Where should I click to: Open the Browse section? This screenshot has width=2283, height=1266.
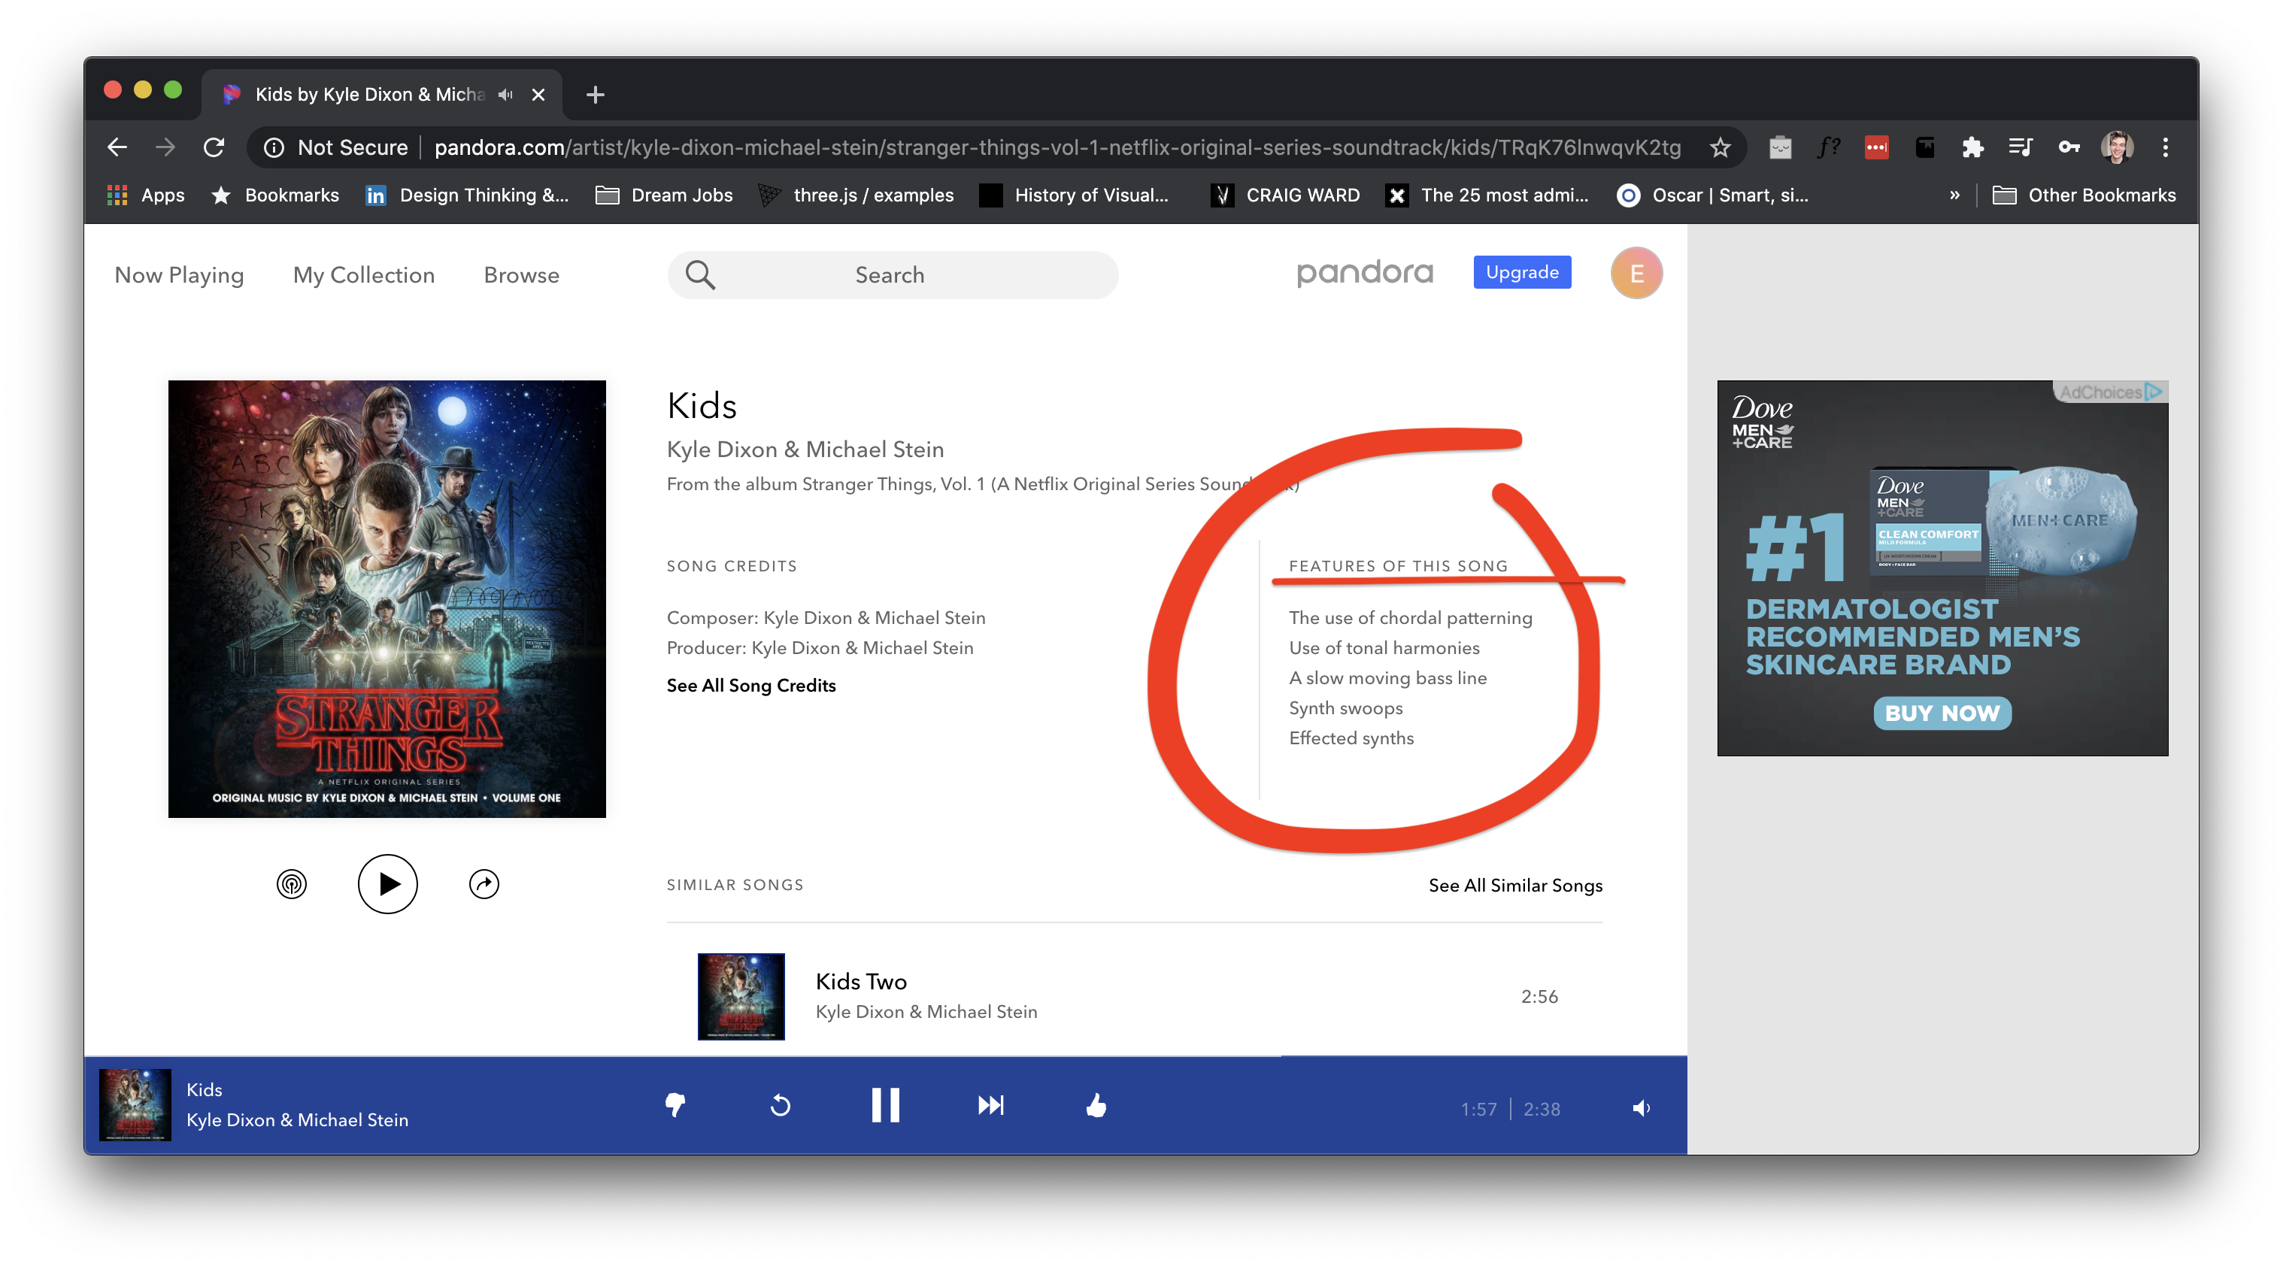click(521, 275)
